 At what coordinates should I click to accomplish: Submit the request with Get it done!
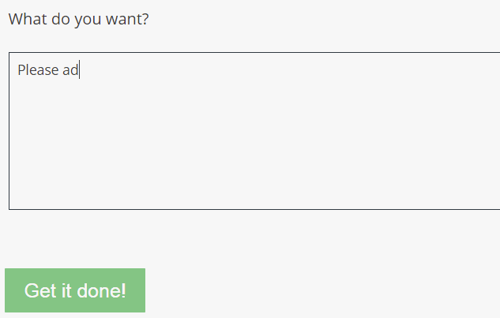[x=75, y=290]
